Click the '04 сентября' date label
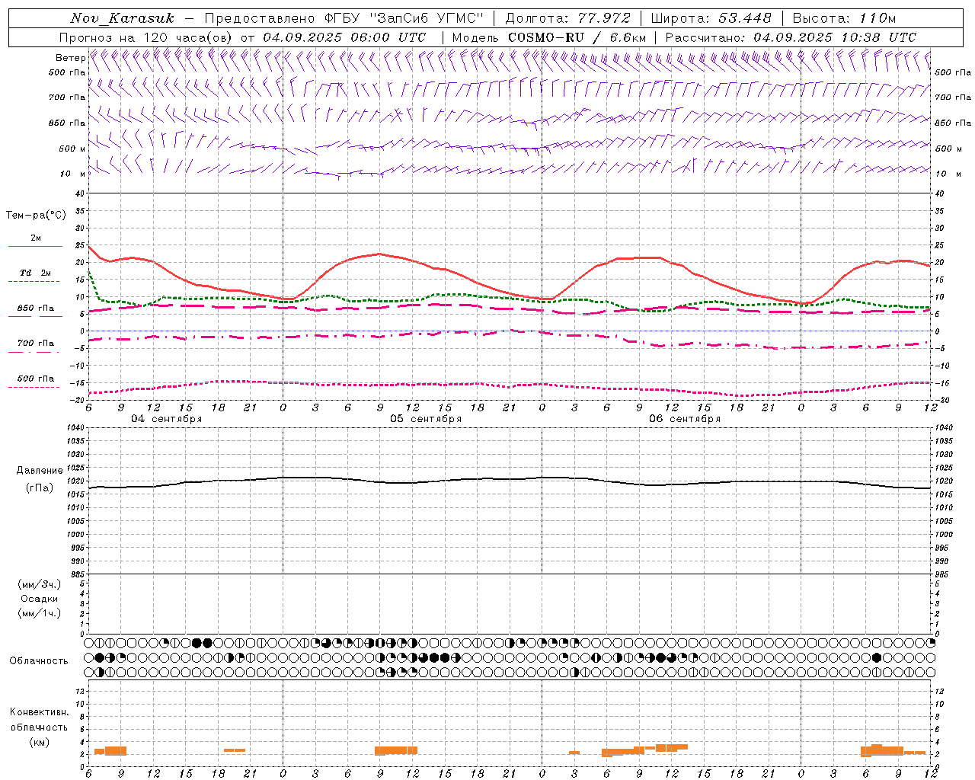This screenshot has height=780, width=975. 167,419
